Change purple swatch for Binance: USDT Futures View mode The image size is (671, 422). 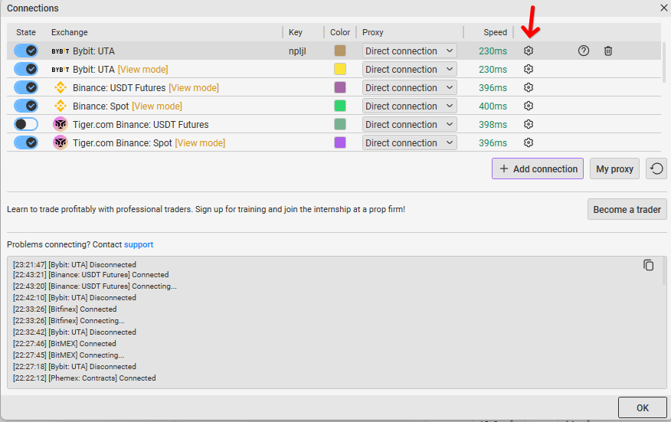coord(340,88)
